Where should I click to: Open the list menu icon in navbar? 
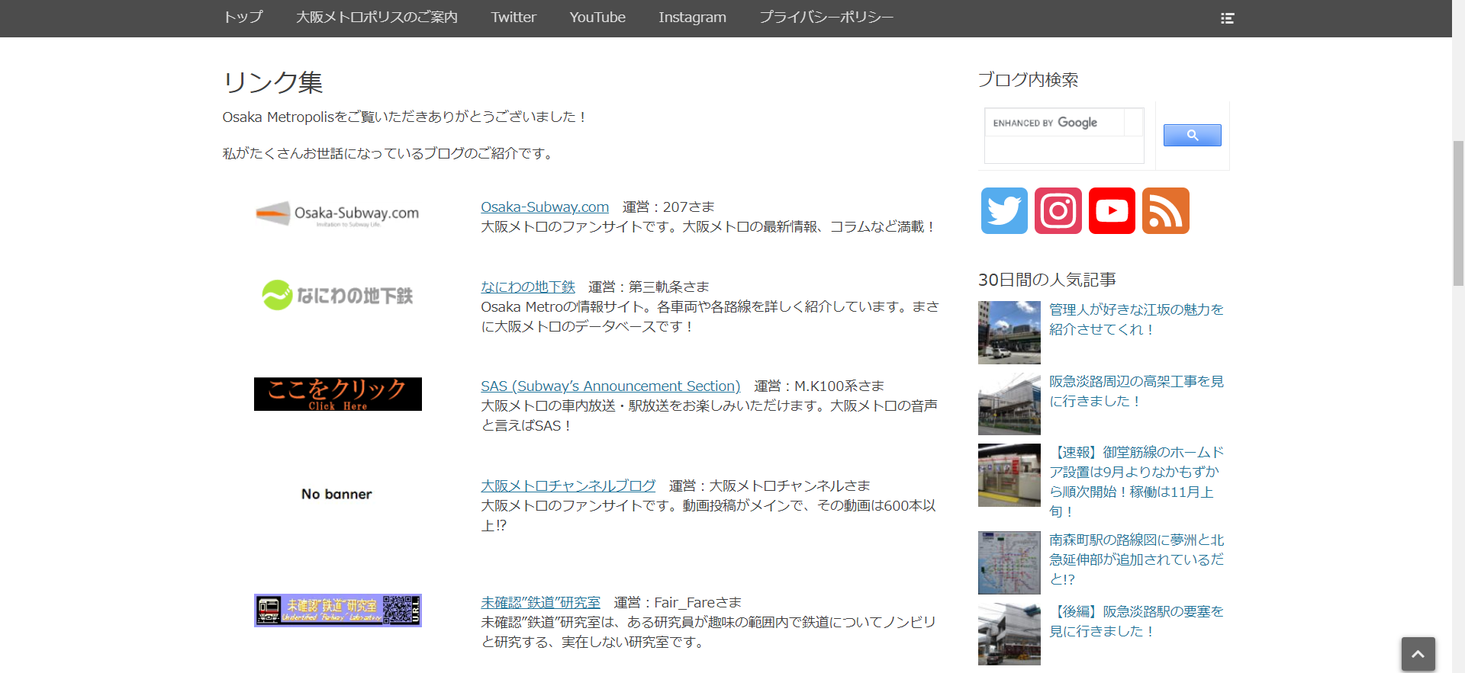tap(1227, 18)
